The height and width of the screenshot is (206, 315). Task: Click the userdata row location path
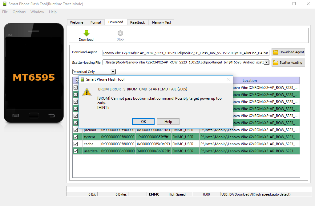(x=249, y=151)
